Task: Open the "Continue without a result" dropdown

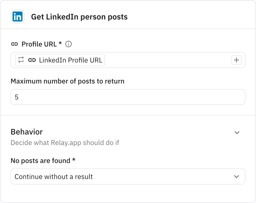Action: point(125,177)
